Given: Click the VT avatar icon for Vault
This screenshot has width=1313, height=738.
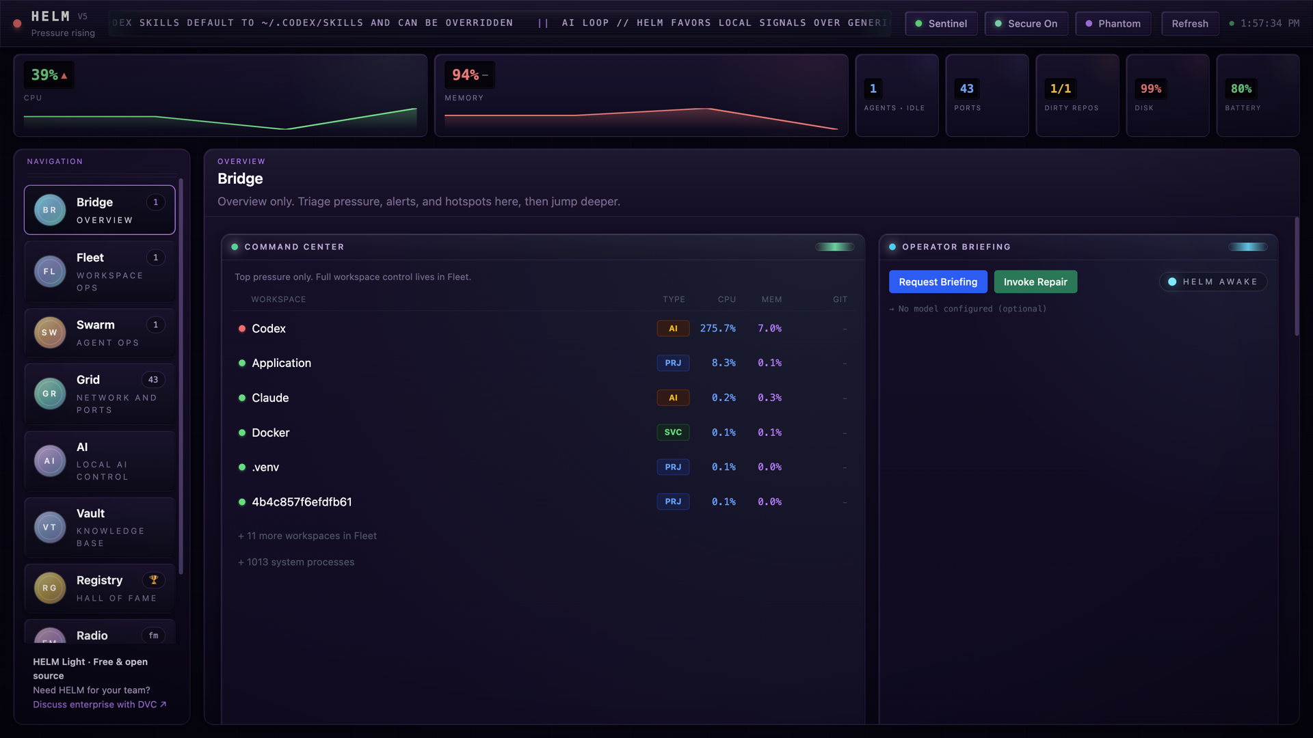Looking at the screenshot, I should (x=50, y=528).
